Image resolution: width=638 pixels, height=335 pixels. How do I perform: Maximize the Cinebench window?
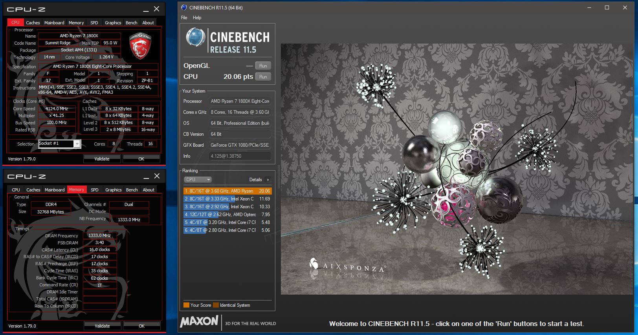click(x=607, y=7)
